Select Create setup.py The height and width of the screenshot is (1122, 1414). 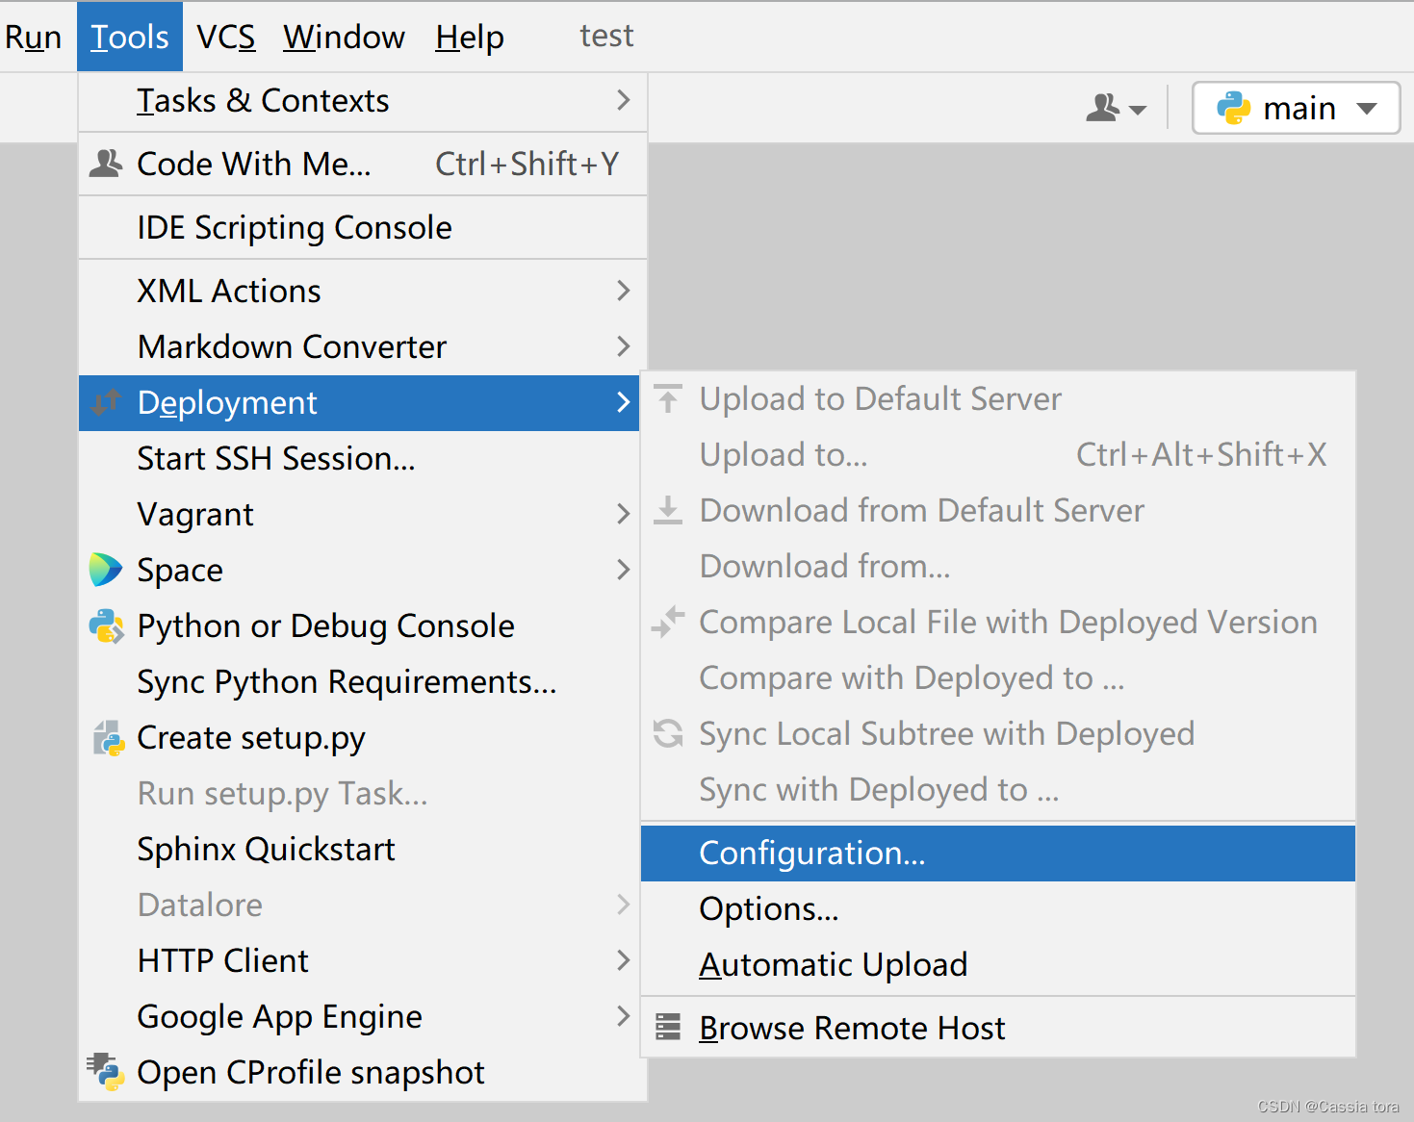[x=359, y=737]
